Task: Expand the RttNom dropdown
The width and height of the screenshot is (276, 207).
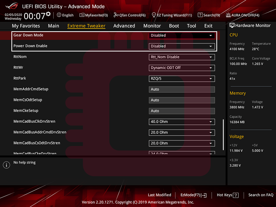Action: (x=182, y=57)
